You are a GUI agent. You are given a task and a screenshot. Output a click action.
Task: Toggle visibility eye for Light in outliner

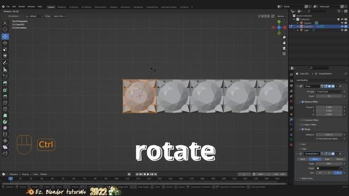pyautogui.click(x=342, y=30)
